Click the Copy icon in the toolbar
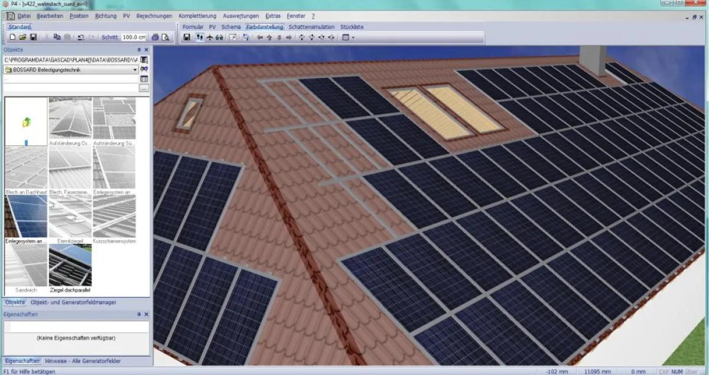 pyautogui.click(x=57, y=37)
